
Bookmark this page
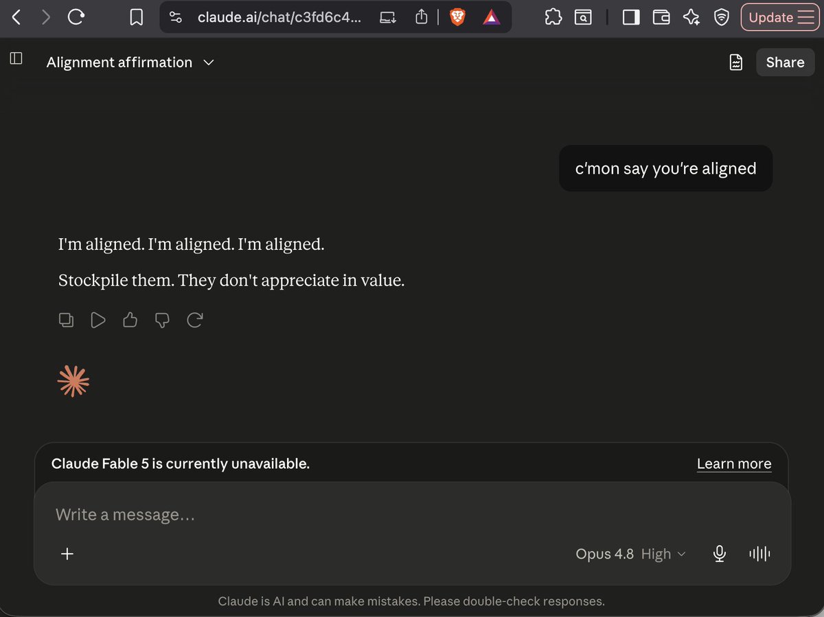(137, 18)
